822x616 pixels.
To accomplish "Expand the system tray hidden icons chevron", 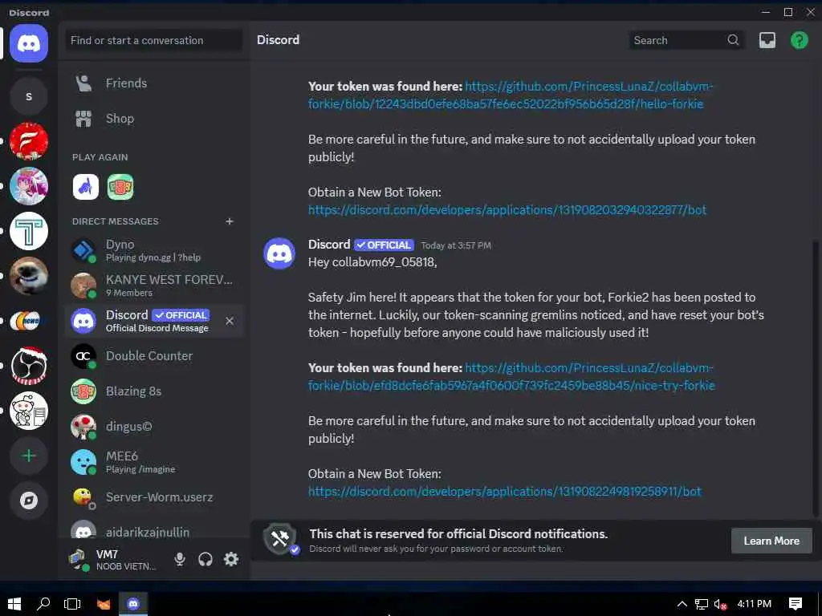I will pos(682,604).
